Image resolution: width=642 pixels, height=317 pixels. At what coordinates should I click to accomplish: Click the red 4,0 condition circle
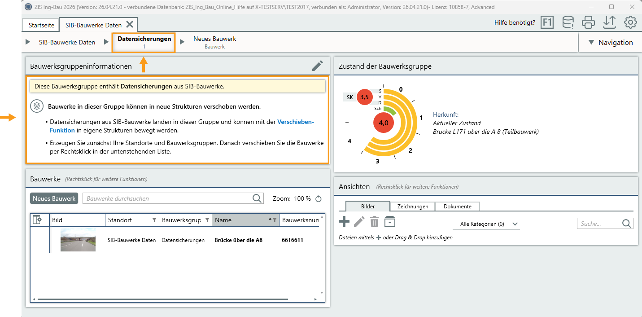point(384,123)
